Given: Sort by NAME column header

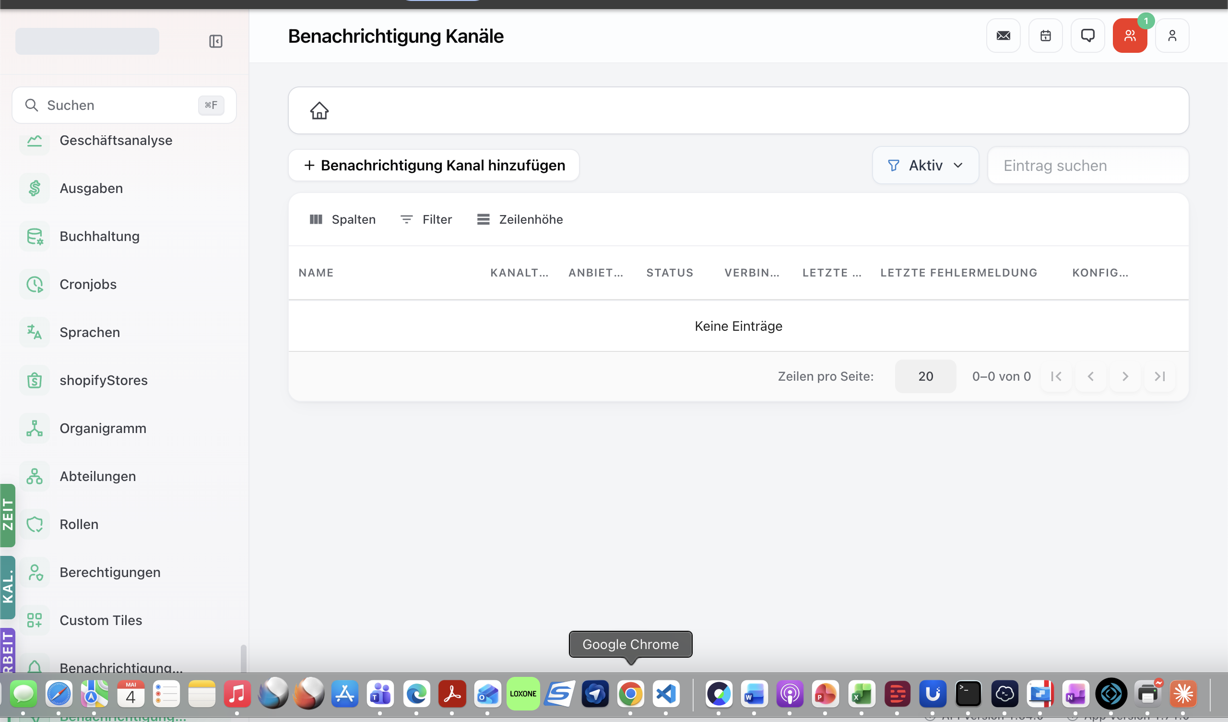Looking at the screenshot, I should point(316,273).
